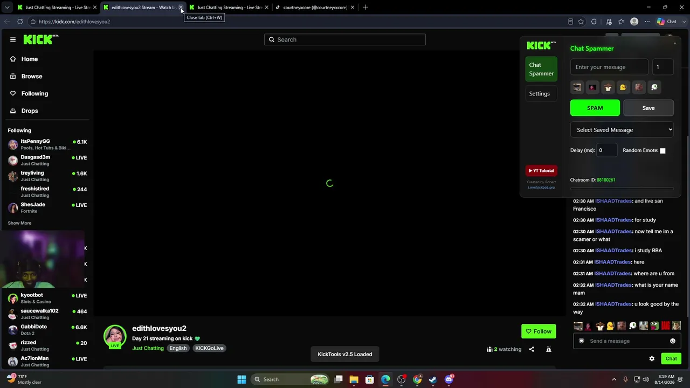
Task: Open freshistired channel in sidebar
Action: coord(47,192)
